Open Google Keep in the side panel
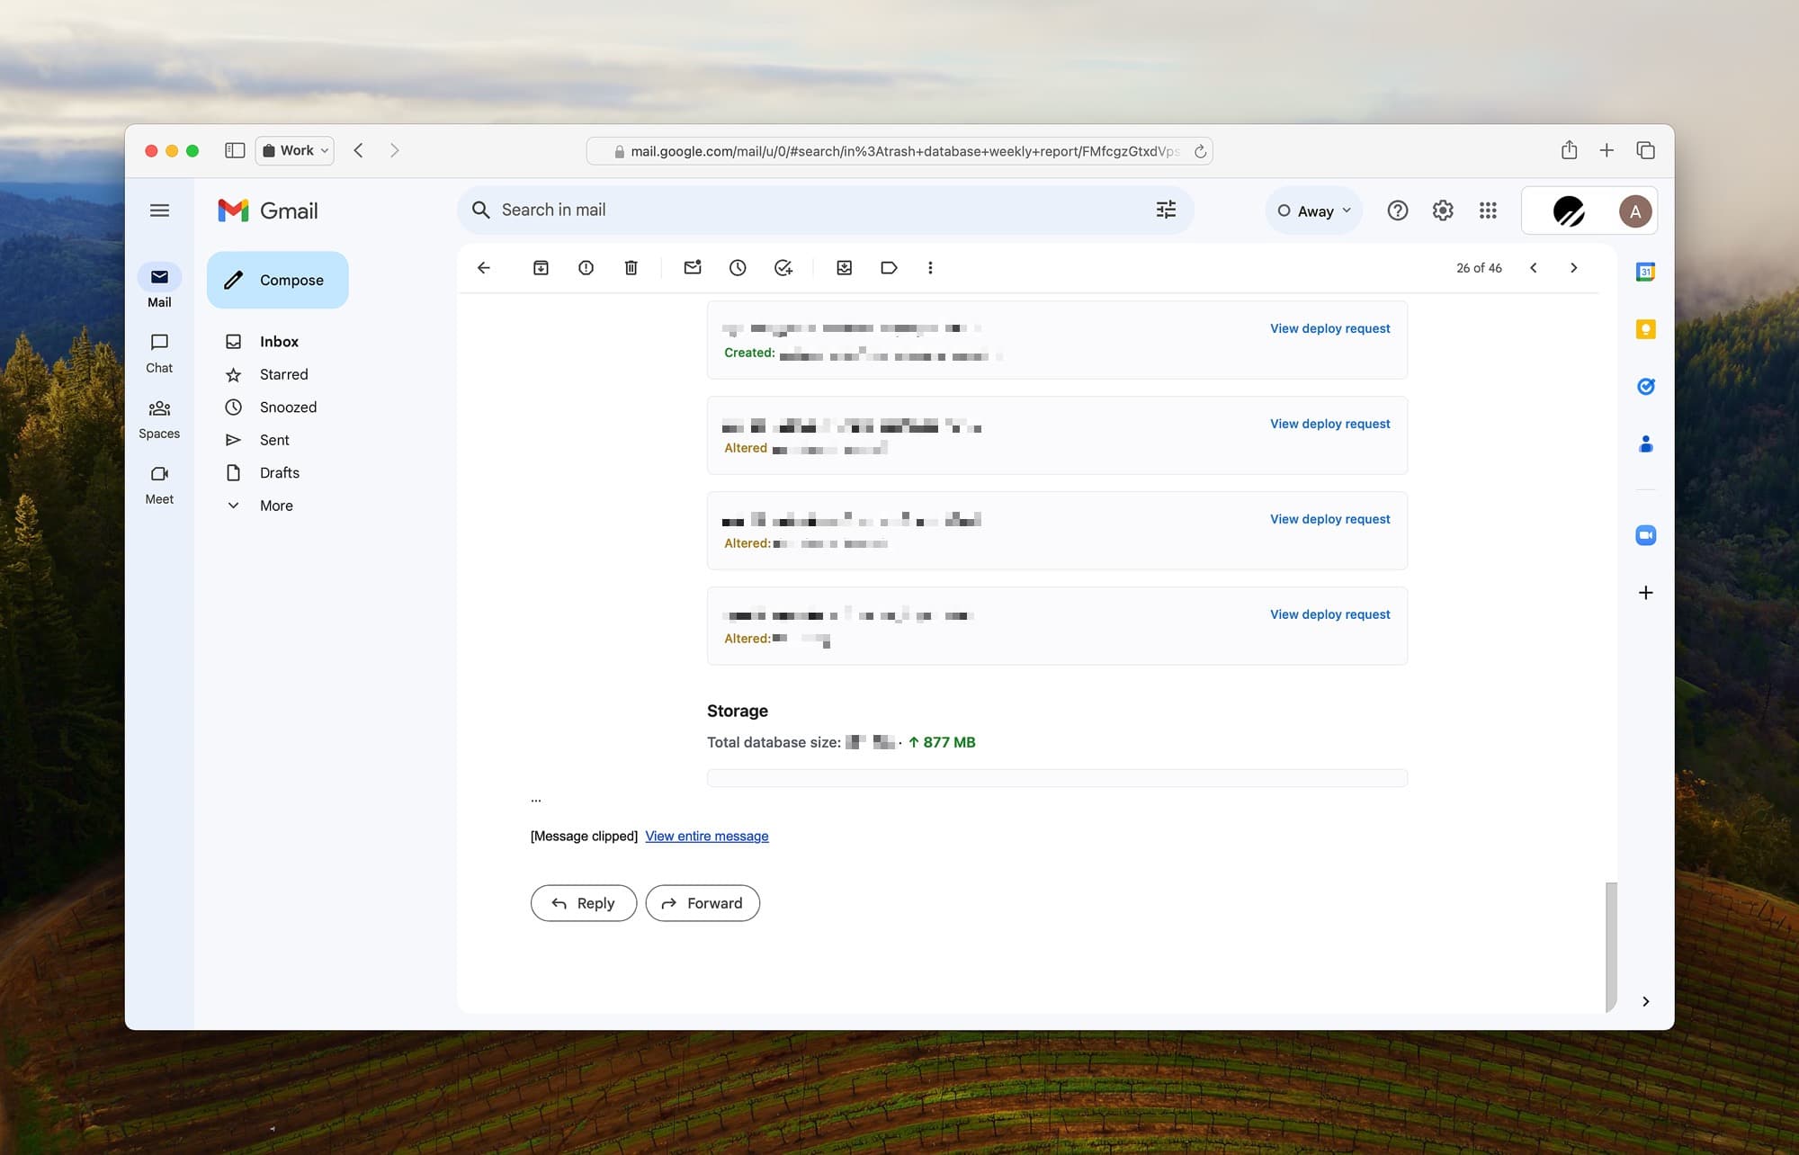This screenshot has height=1155, width=1799. point(1645,329)
